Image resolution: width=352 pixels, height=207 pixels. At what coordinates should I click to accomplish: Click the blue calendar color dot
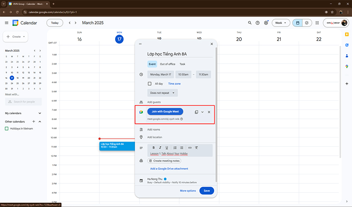tap(165, 179)
